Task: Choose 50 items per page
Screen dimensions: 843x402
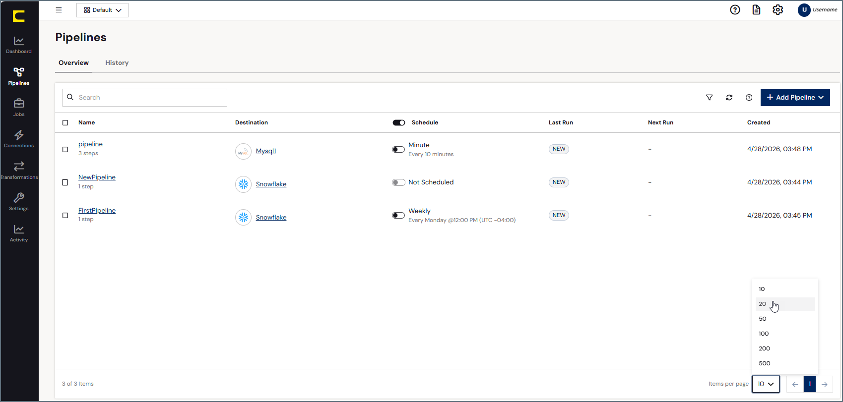Action: point(785,319)
